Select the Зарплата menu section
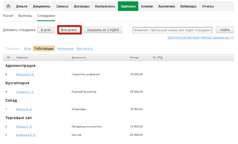The image size is (238, 144). point(128,6)
